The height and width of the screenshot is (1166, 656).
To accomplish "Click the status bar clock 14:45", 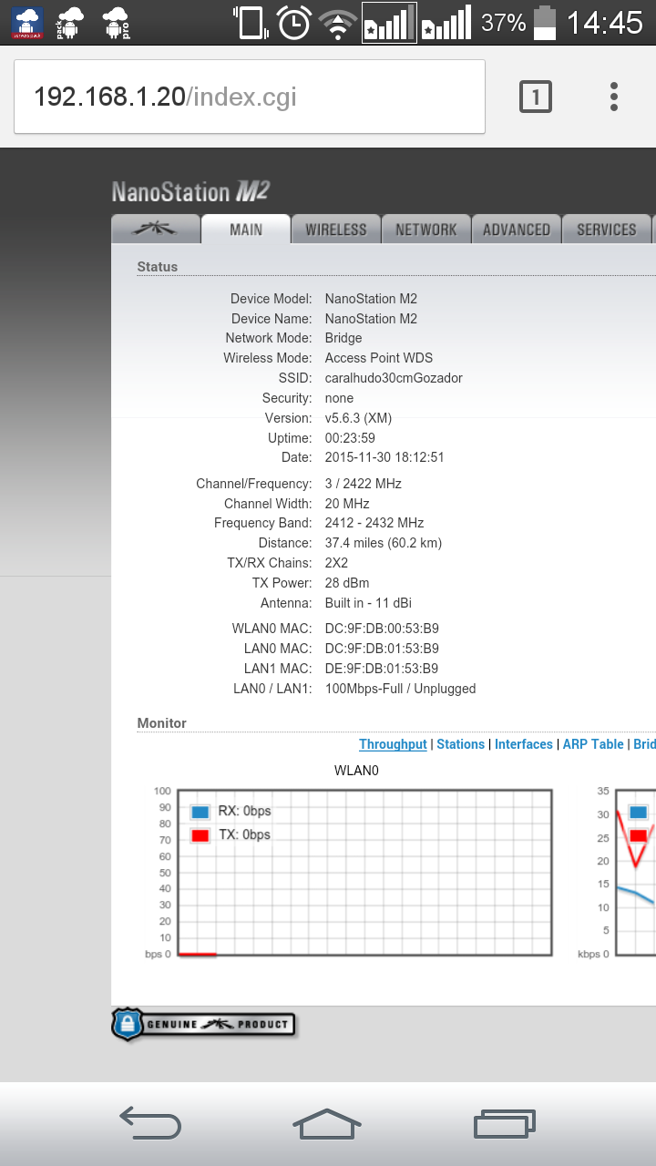I will pos(605,23).
